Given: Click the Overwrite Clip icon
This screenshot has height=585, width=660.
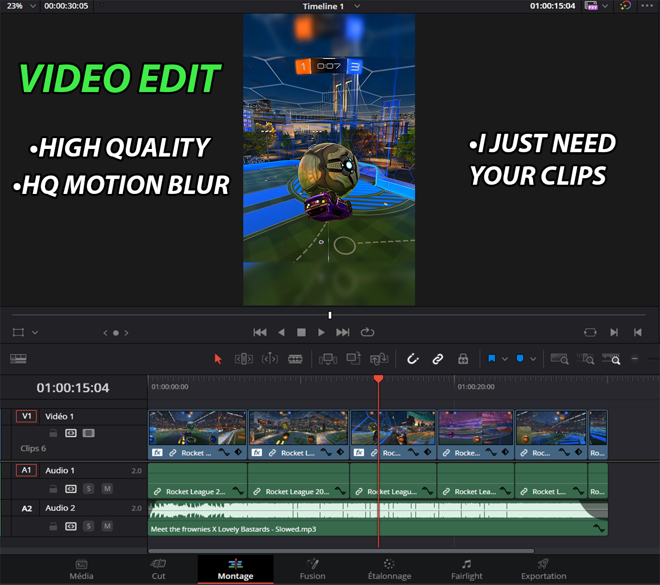Looking at the screenshot, I should tap(354, 358).
